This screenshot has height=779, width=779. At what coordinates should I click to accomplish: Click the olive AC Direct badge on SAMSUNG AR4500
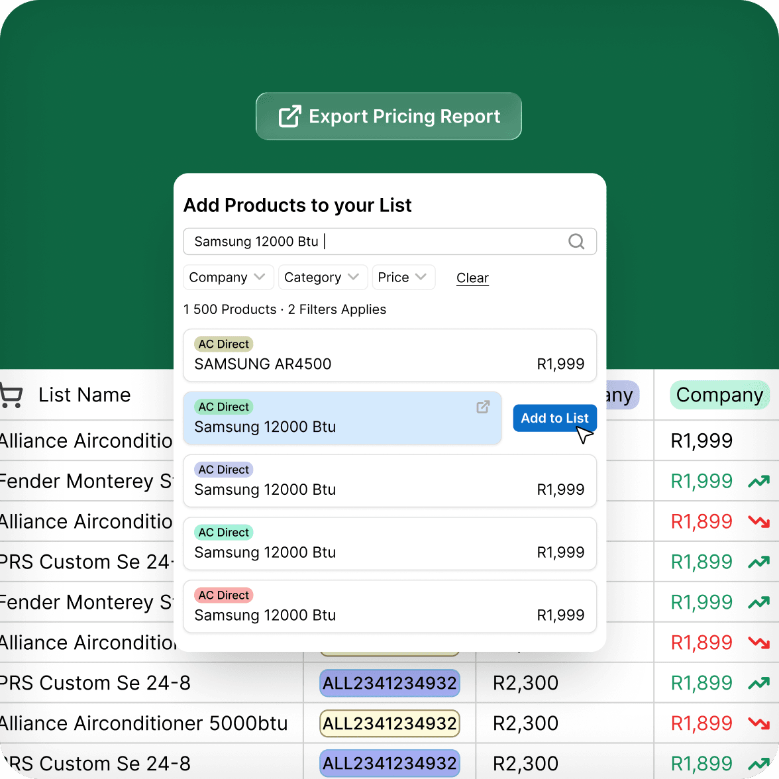[x=223, y=344]
